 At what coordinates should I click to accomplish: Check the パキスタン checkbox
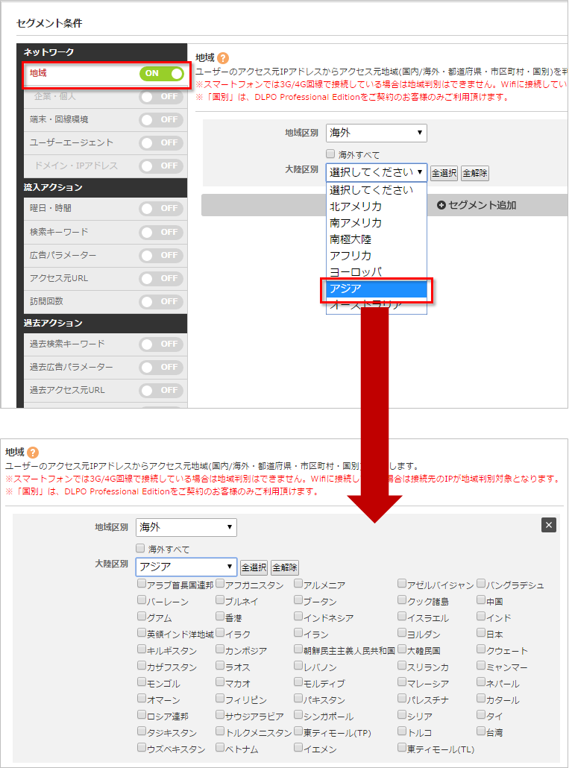[x=298, y=698]
